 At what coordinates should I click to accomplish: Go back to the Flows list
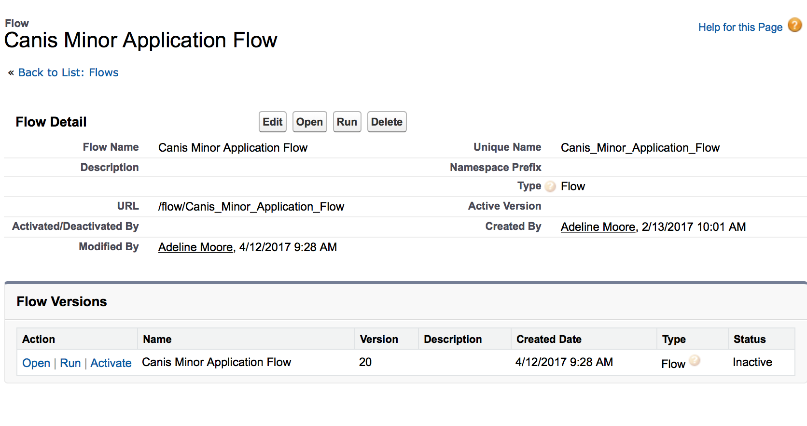68,72
